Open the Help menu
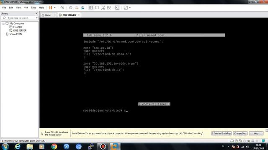268x150 pixels. [x=41, y=7]
